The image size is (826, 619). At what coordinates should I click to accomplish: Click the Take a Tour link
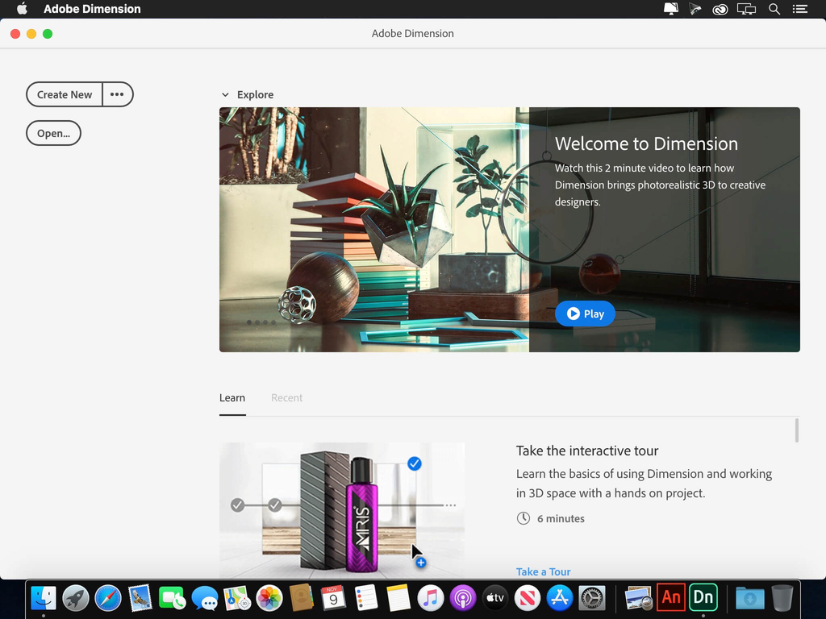[543, 571]
